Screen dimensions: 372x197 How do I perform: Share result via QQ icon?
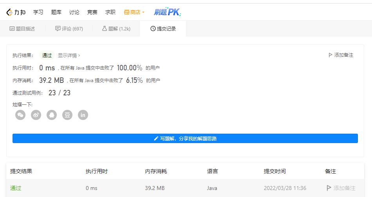(x=52, y=115)
